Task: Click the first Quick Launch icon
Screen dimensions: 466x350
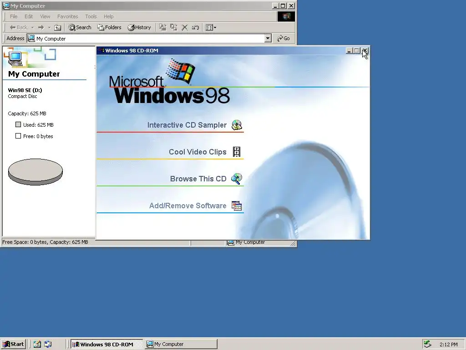Action: [37, 344]
